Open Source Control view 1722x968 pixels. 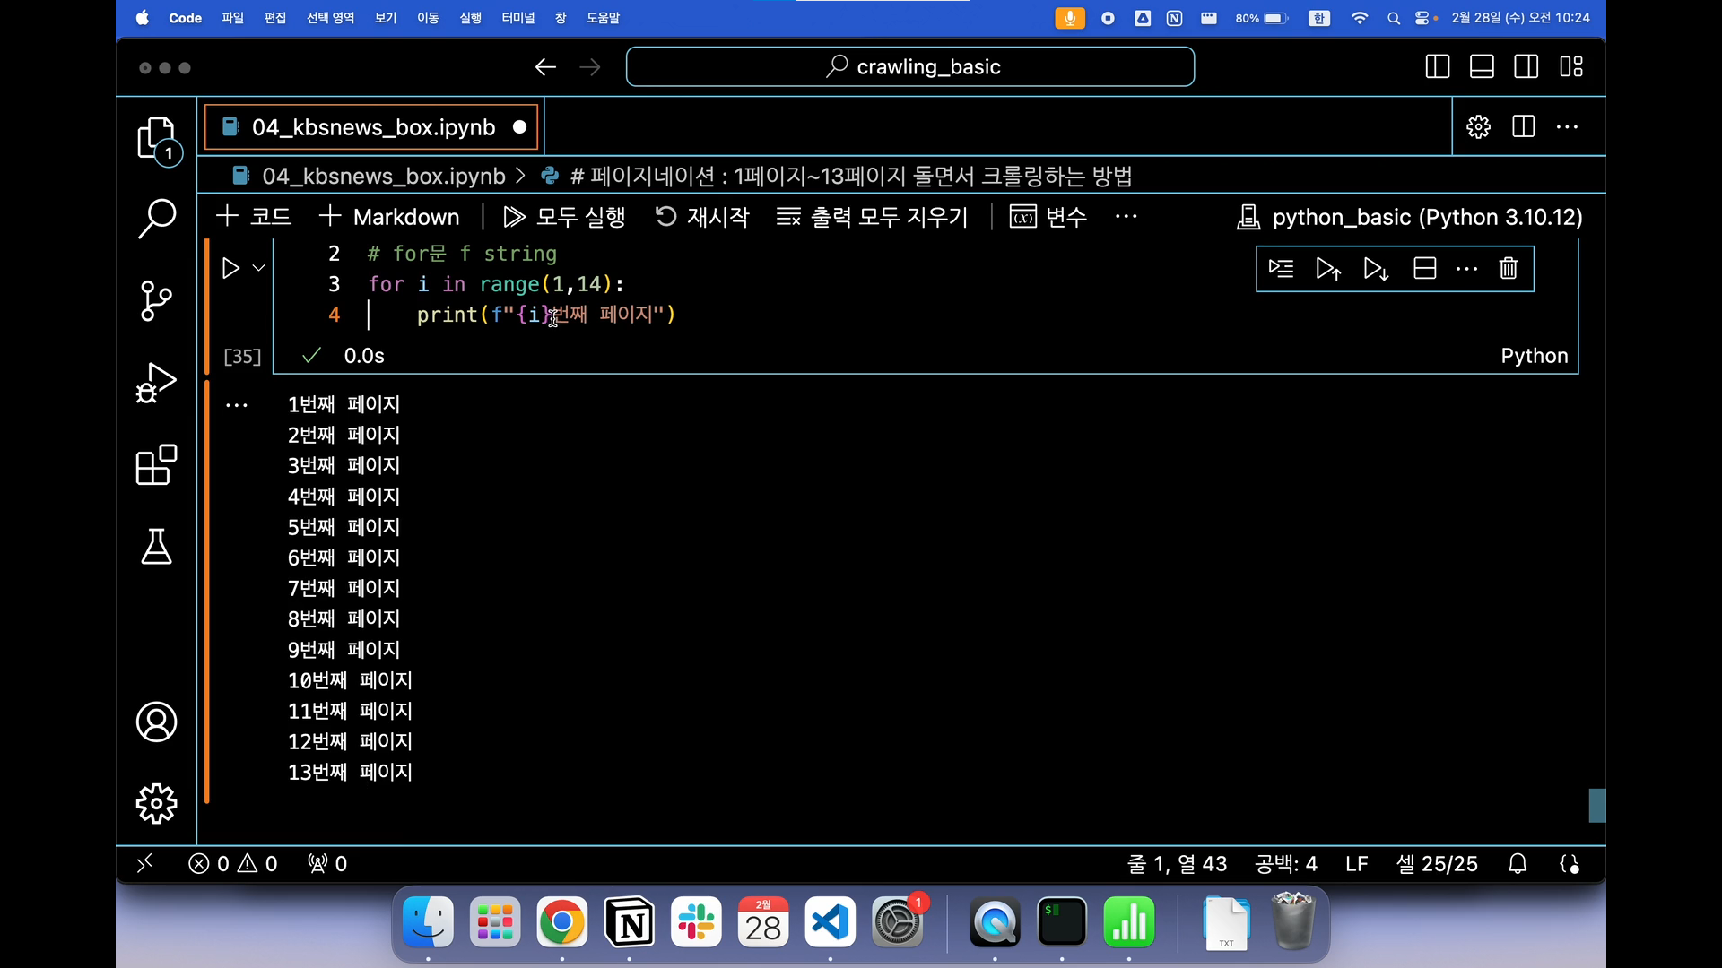point(156,300)
